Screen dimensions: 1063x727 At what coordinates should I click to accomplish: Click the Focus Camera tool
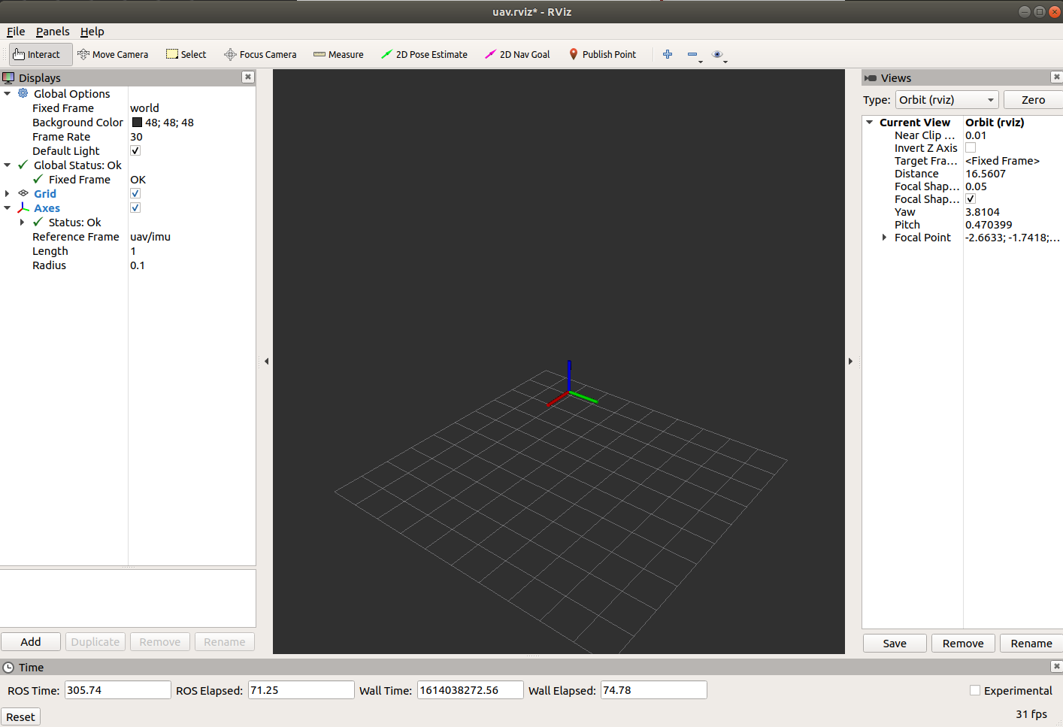click(260, 54)
